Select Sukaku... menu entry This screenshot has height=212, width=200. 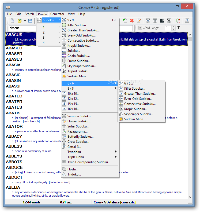click(90, 51)
